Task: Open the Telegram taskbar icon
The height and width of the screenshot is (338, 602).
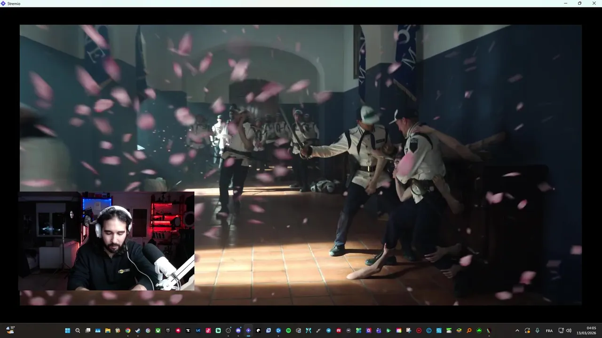Action: 328,330
